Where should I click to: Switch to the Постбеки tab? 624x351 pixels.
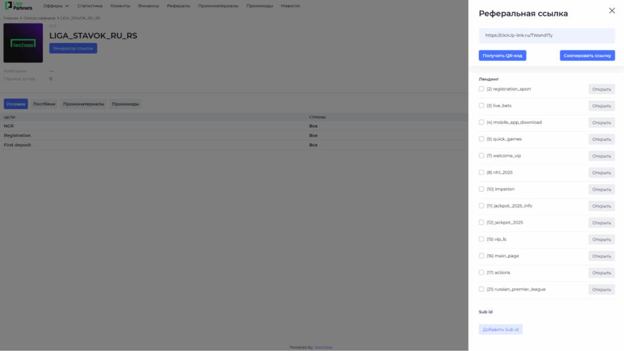(x=44, y=104)
